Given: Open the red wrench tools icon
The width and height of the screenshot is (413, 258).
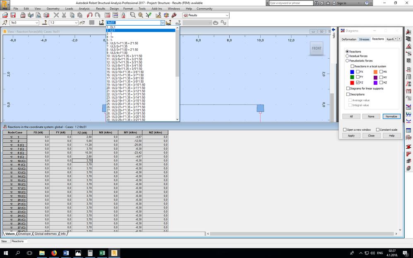Looking at the screenshot, I should click(x=174, y=15).
